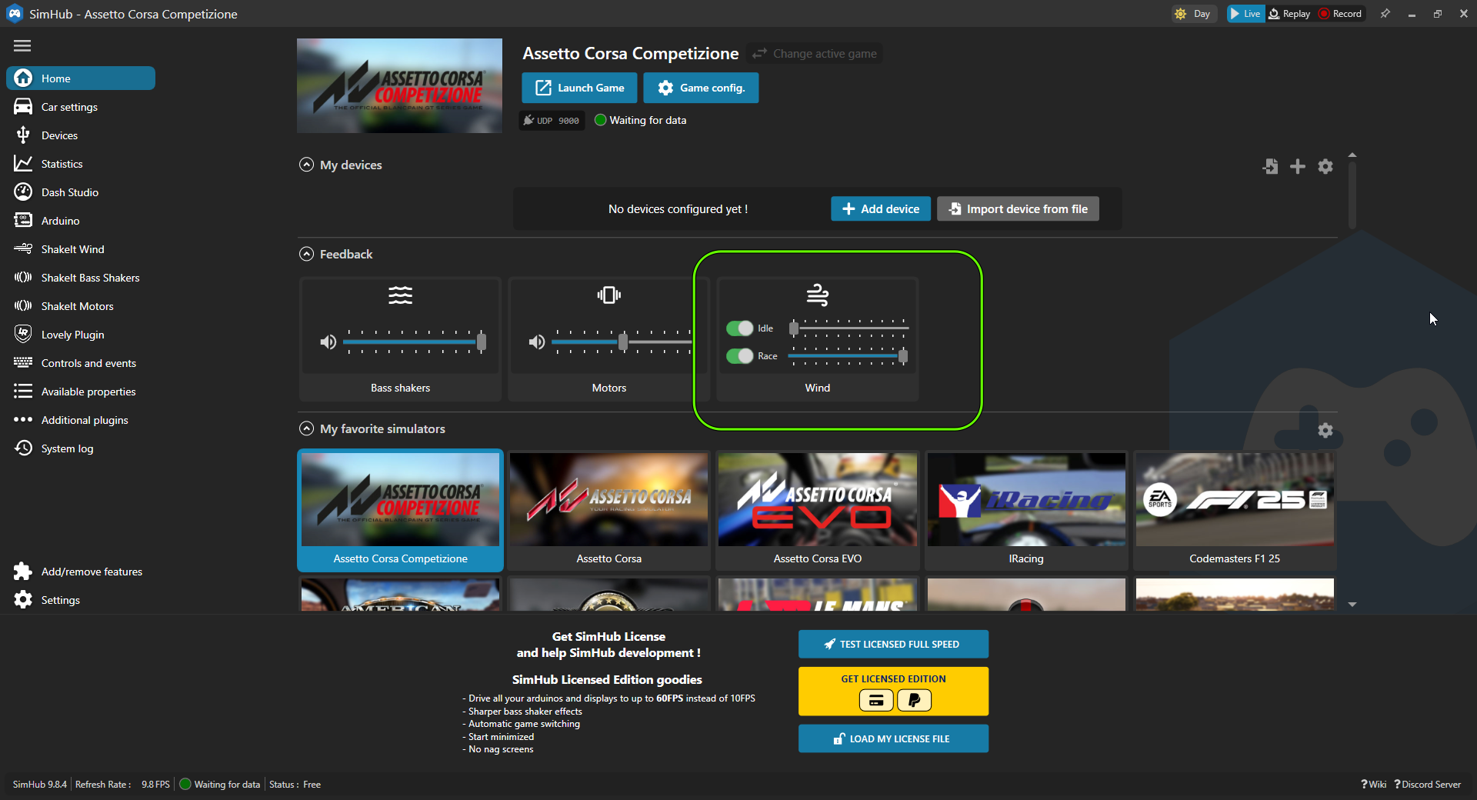The image size is (1477, 800).
Task: Open favorite simulators settings gear icon
Action: click(x=1325, y=430)
